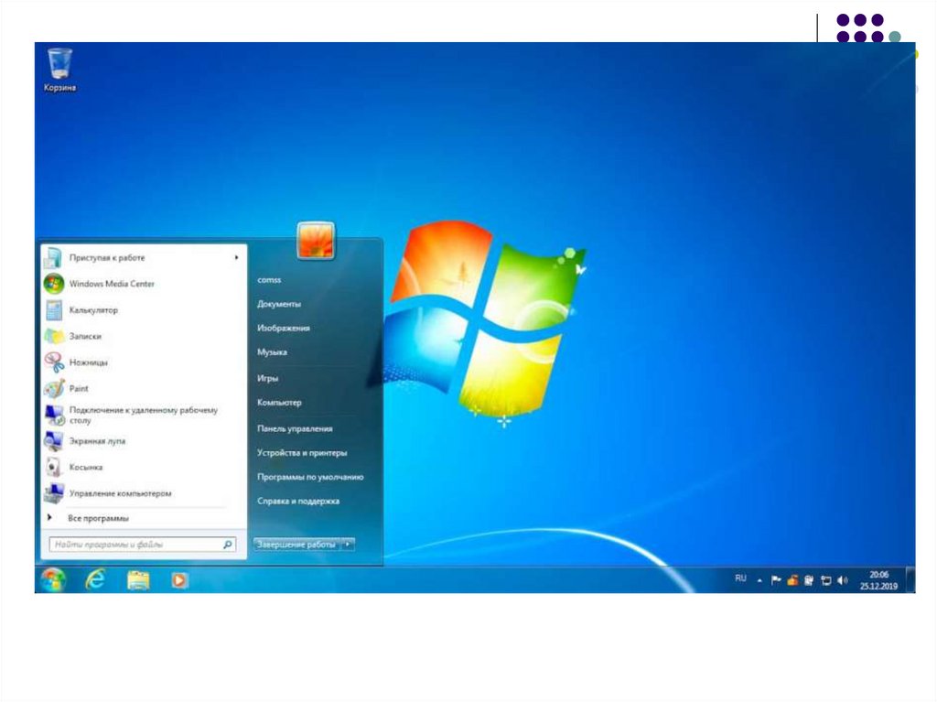Screen dimensions: 937x702
Task: Open Справка и поддержка
Action: coord(298,501)
